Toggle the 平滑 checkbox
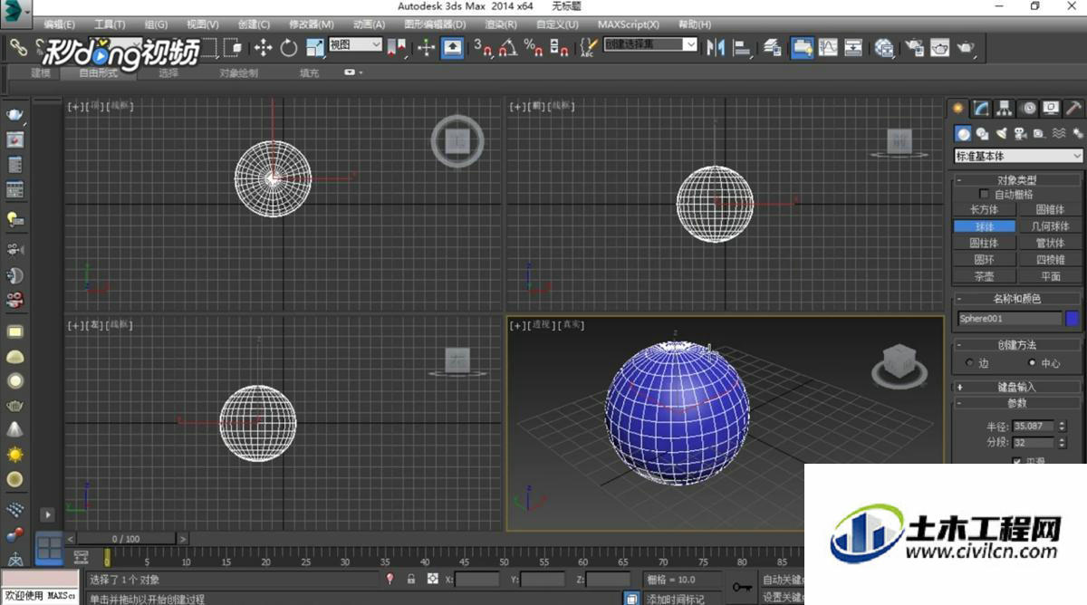The image size is (1087, 605). (x=1016, y=461)
